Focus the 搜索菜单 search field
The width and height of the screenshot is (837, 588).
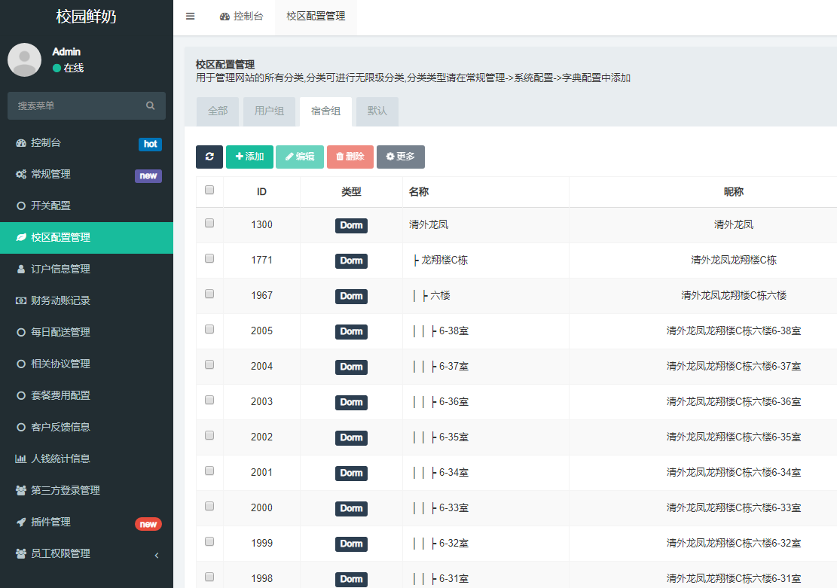(75, 106)
